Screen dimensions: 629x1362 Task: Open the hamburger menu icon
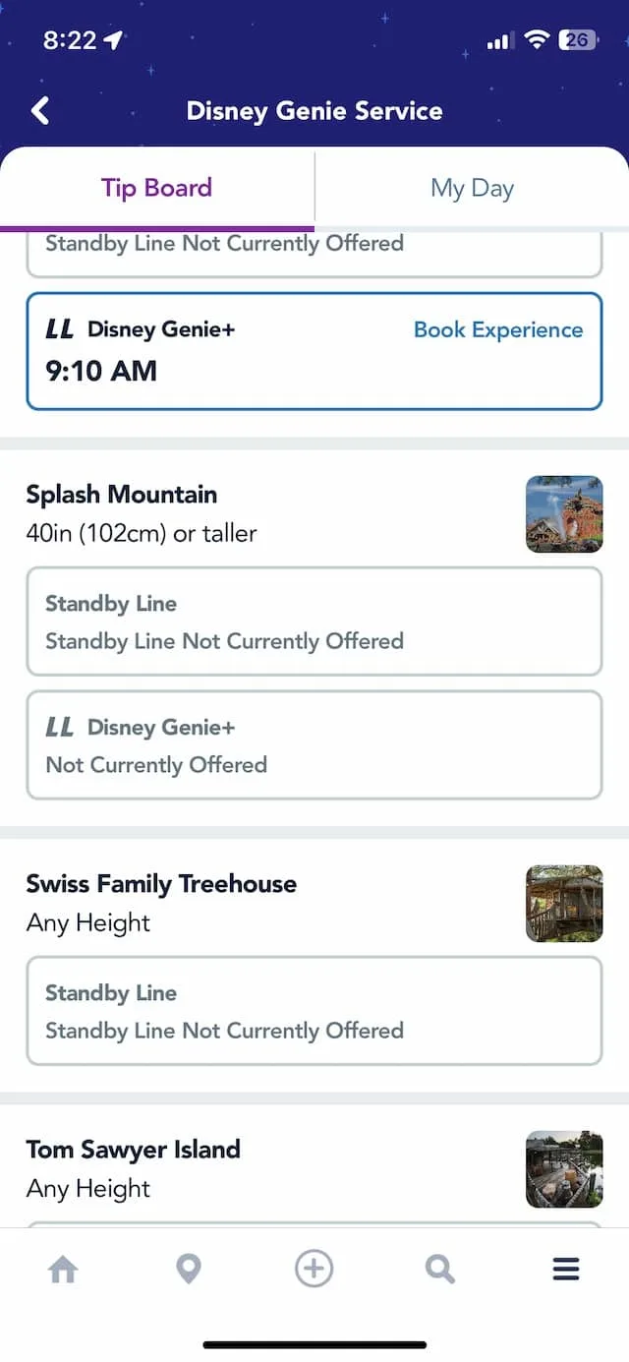point(566,1270)
